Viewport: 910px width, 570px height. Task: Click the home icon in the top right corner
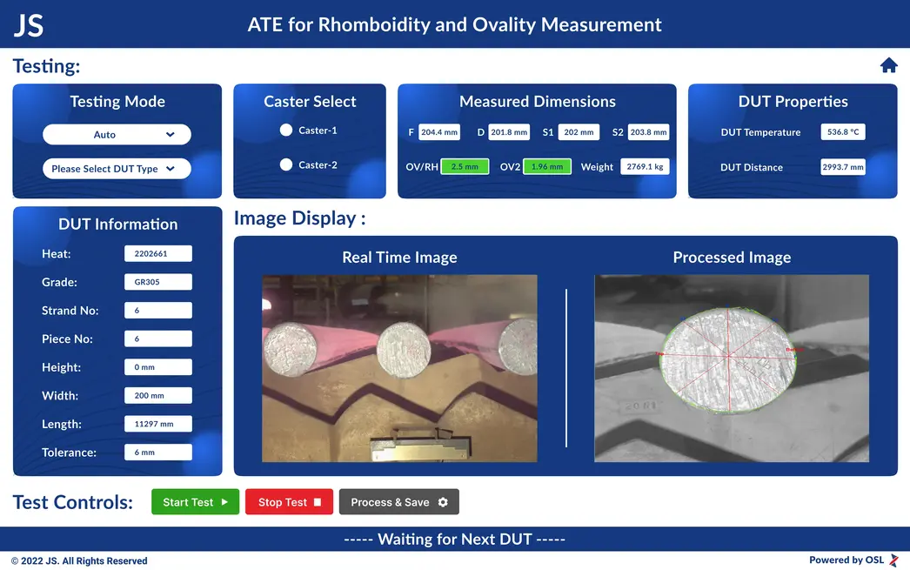pos(888,64)
